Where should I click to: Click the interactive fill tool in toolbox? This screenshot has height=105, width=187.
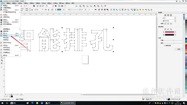(2, 60)
